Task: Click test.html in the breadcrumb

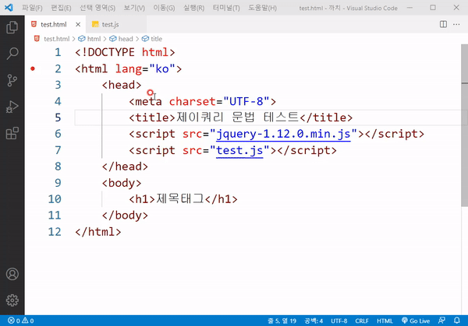Action: pos(56,39)
